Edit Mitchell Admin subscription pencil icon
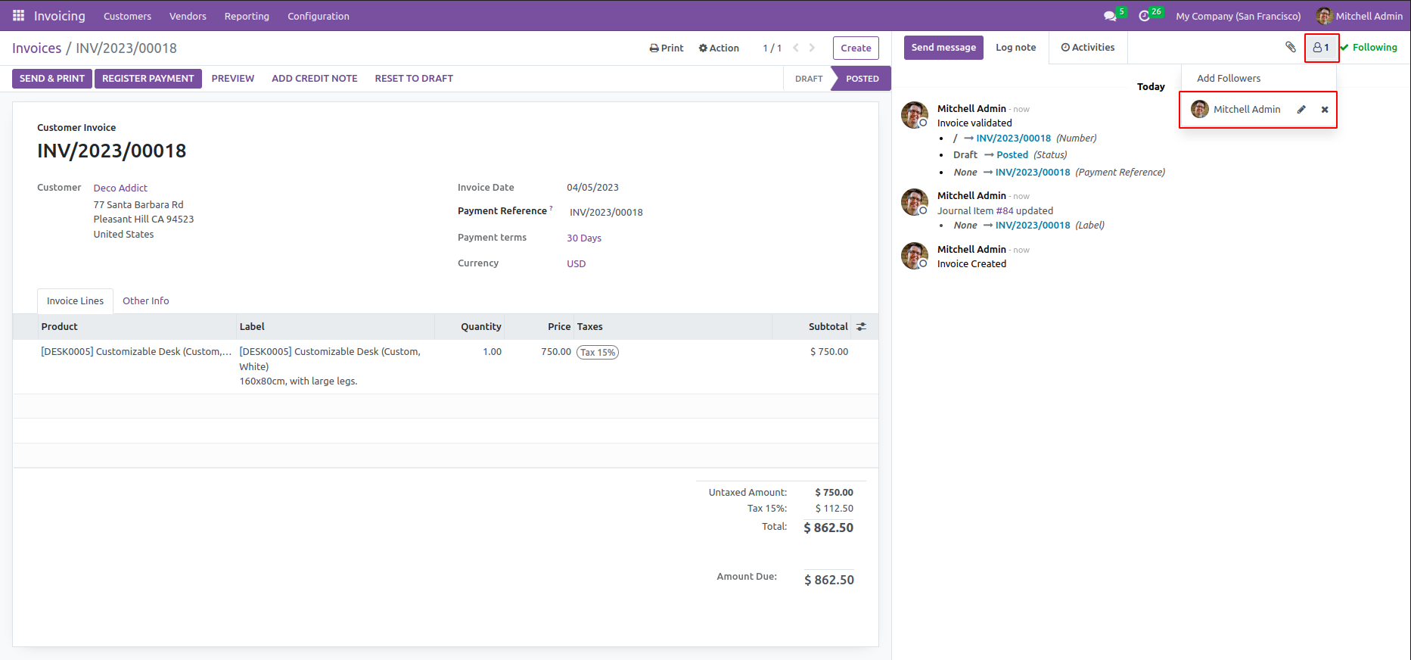 coord(1301,110)
